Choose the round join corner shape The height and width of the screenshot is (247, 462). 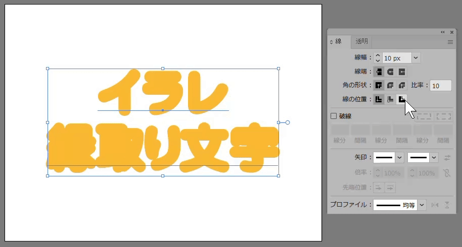[x=390, y=86]
